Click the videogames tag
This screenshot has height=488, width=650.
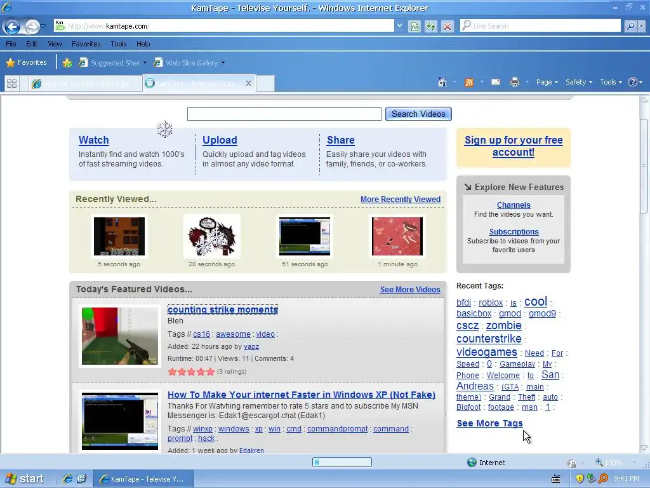click(487, 352)
